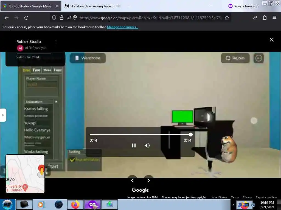Open the site permissions icon in address bar
This screenshot has width=281, height=210.
69,17
